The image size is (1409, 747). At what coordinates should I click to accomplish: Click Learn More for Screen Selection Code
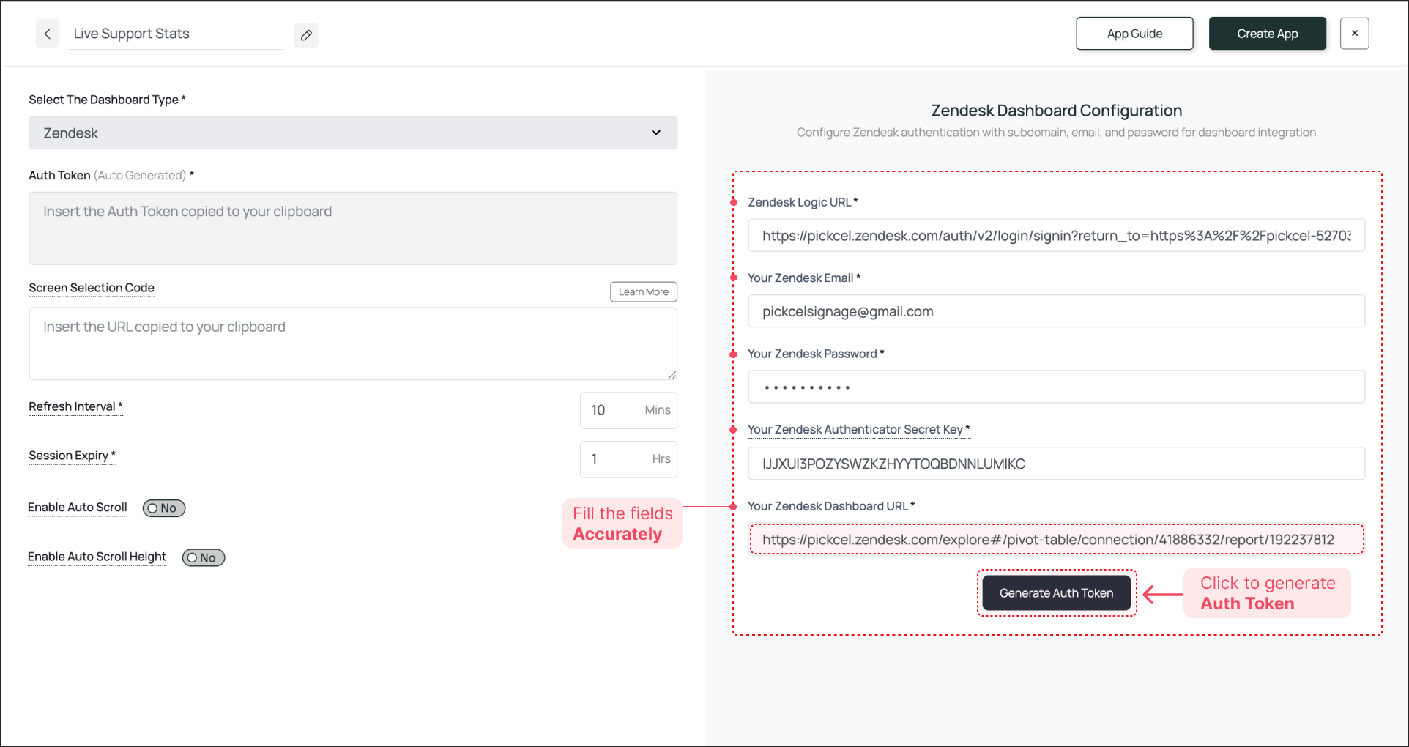click(x=643, y=291)
